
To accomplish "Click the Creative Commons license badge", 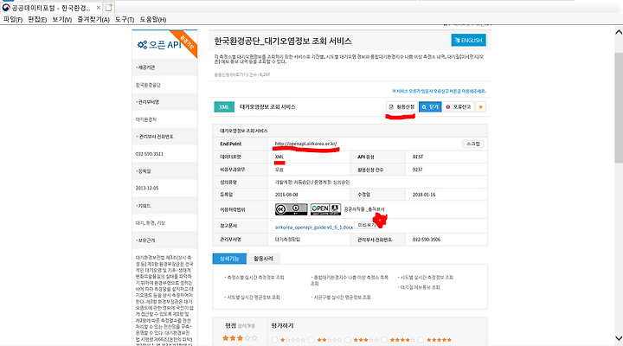I will coord(292,209).
